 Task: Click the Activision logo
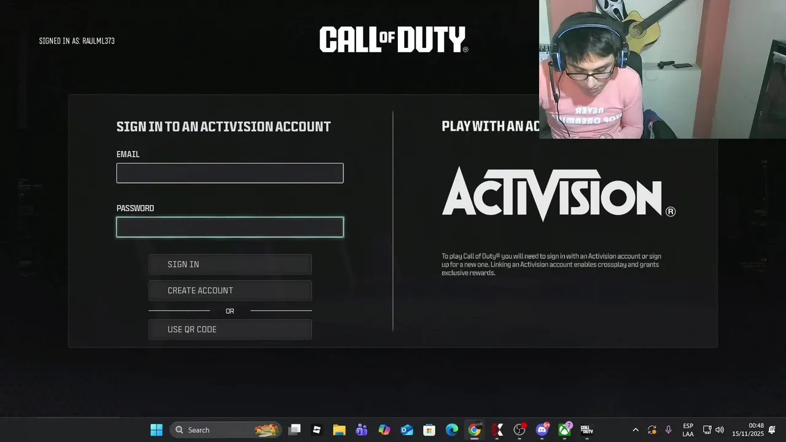tap(558, 193)
